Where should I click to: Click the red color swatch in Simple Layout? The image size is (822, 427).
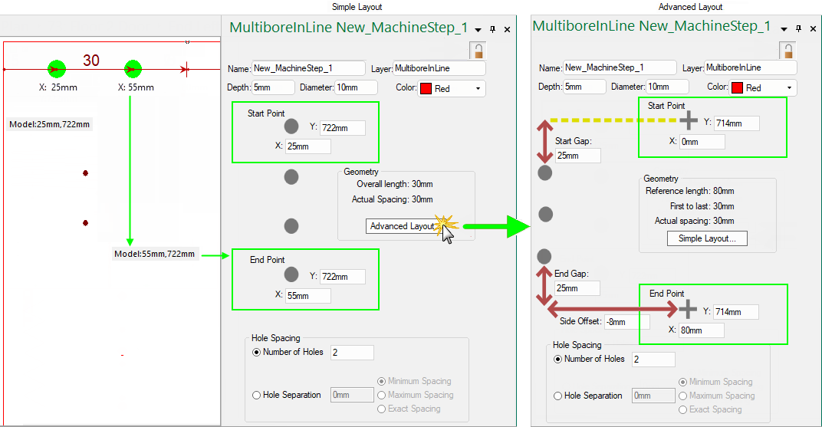coord(426,89)
